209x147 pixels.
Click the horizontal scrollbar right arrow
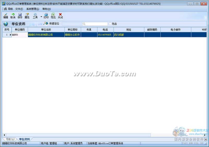pos(205,135)
